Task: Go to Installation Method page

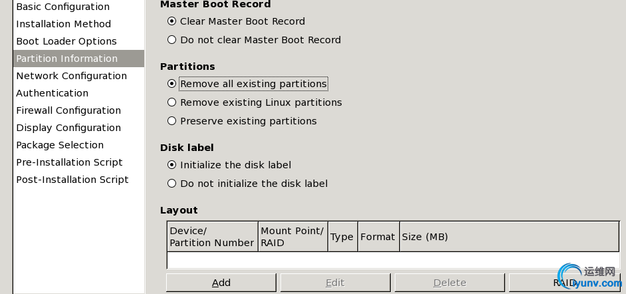Action: (x=63, y=24)
